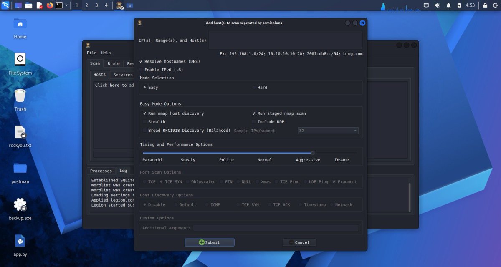This screenshot has height=267, width=501.
Task: Open the Help menu in Legion
Action: (x=106, y=53)
